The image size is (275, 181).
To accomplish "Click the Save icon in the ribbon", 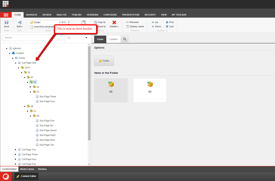I will pyautogui.click(x=6, y=23).
